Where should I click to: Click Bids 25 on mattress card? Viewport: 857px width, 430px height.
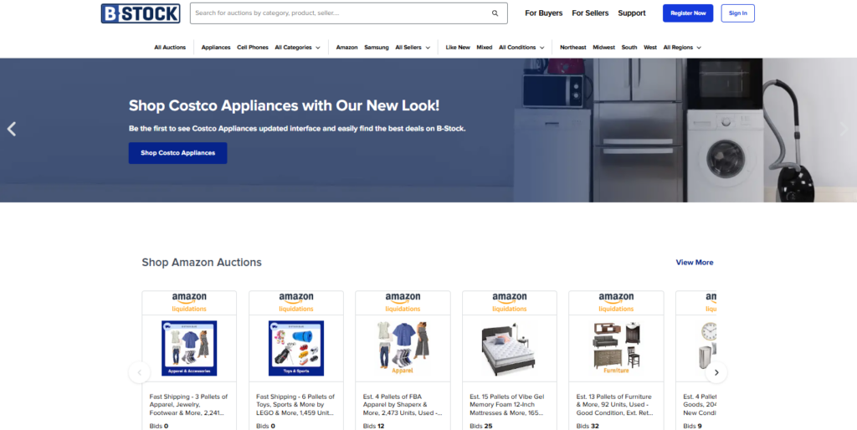pyautogui.click(x=481, y=426)
